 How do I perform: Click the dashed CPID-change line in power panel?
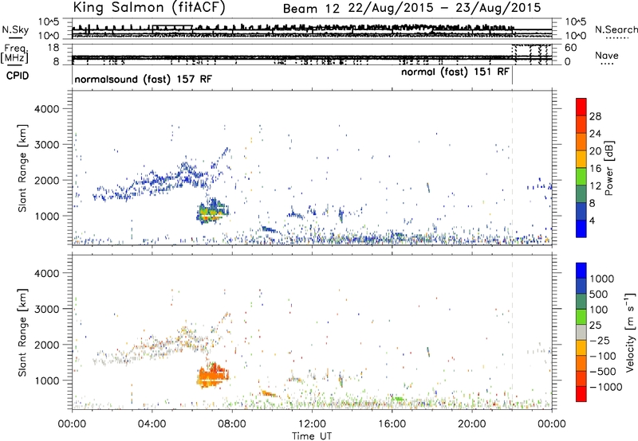pos(512,168)
